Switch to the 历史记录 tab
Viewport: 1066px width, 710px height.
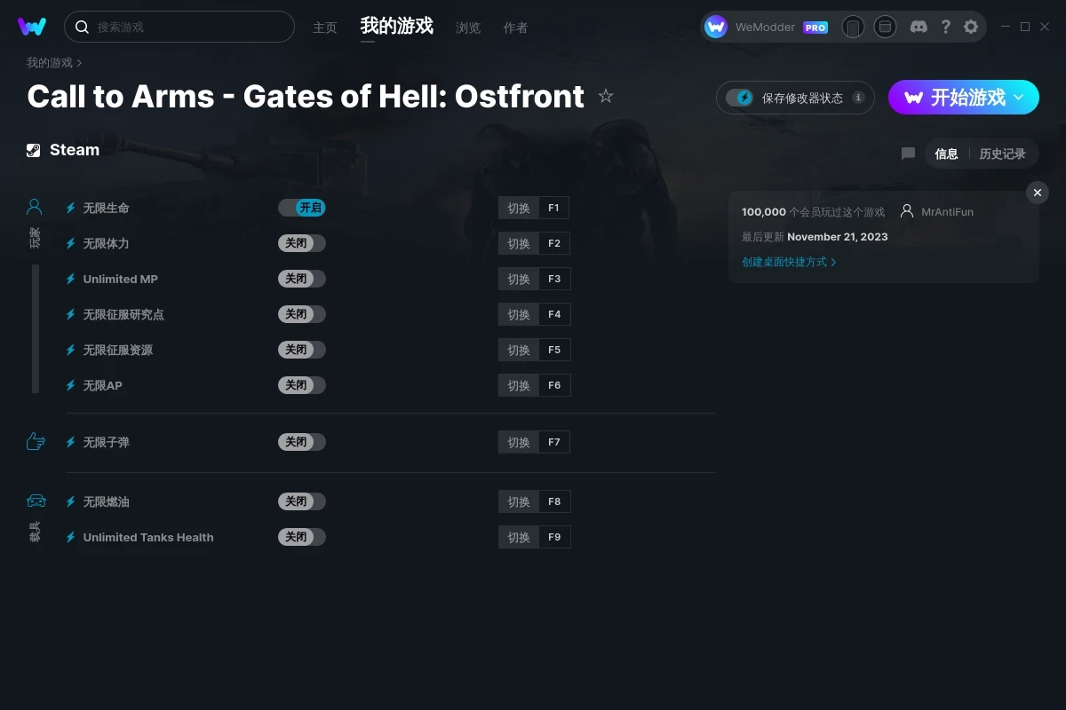1002,154
